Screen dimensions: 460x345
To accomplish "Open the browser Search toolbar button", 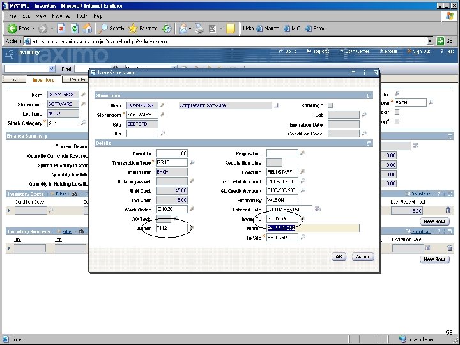I will [x=111, y=29].
